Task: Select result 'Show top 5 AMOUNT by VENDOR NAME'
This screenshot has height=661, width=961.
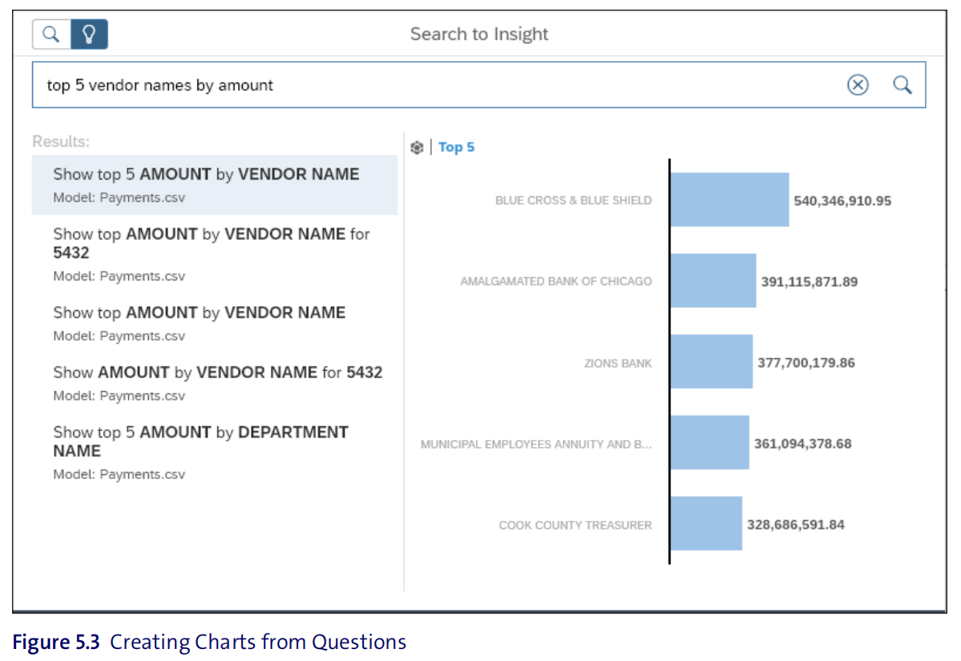Action: 215,185
